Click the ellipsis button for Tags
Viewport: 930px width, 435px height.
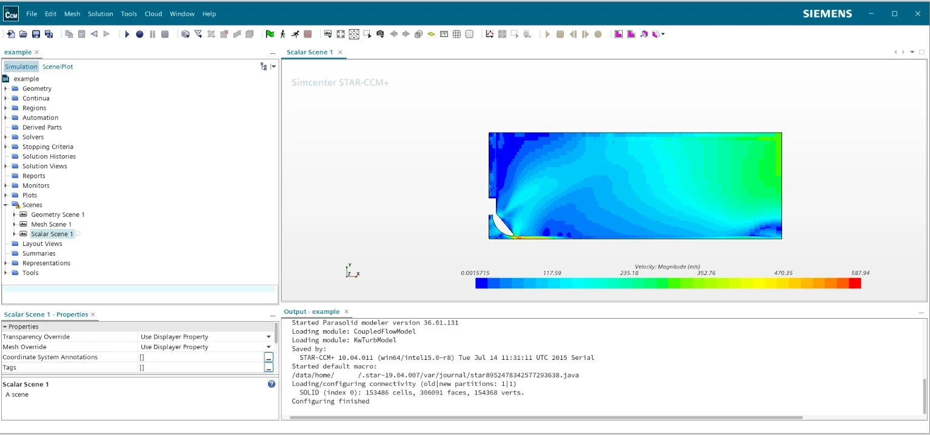point(269,368)
